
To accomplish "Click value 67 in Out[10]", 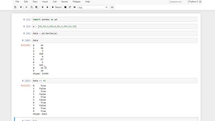I will 42,59.
